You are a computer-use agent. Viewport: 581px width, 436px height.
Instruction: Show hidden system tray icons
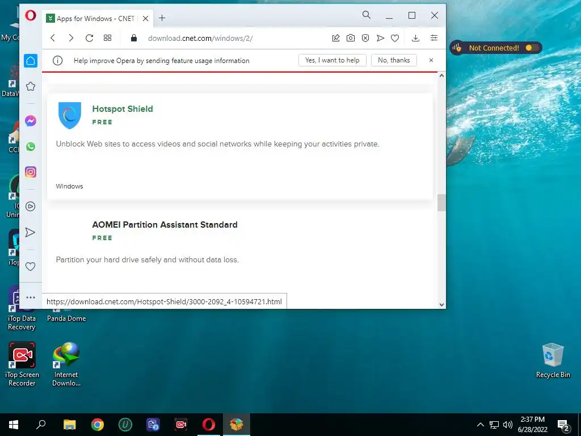pyautogui.click(x=480, y=425)
